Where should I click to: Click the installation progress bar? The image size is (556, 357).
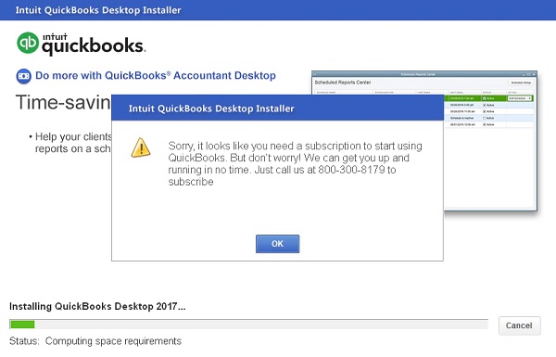point(248,324)
